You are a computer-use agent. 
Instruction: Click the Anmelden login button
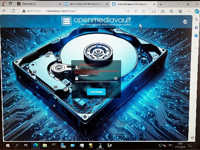coord(96,92)
